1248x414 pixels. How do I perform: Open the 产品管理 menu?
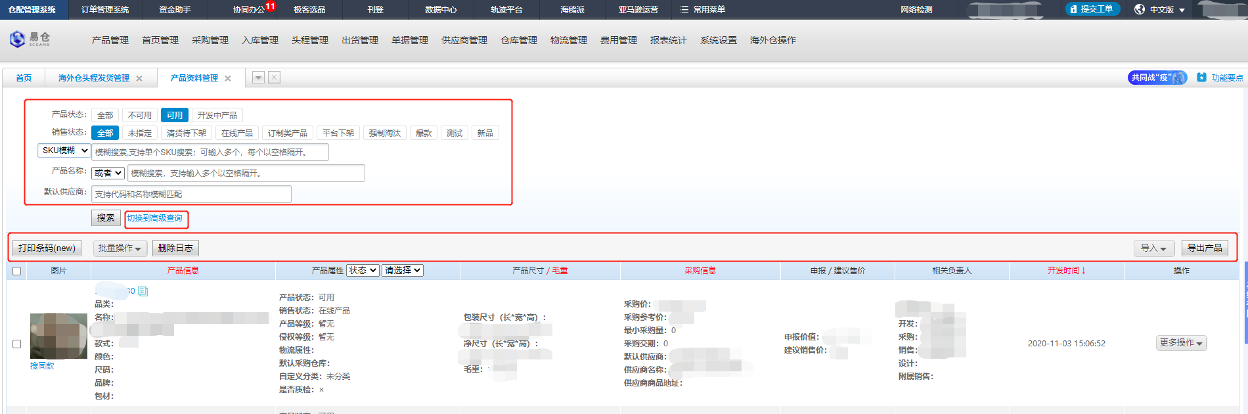click(x=110, y=40)
